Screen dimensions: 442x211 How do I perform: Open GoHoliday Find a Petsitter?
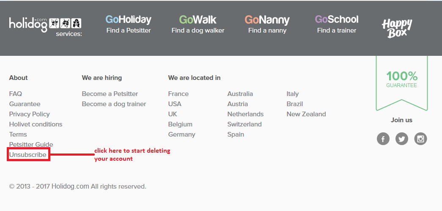click(128, 25)
